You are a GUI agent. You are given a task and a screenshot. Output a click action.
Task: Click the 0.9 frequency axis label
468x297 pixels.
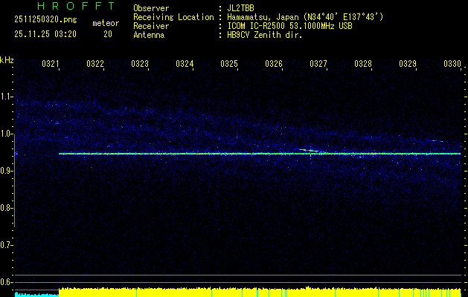click(x=7, y=171)
